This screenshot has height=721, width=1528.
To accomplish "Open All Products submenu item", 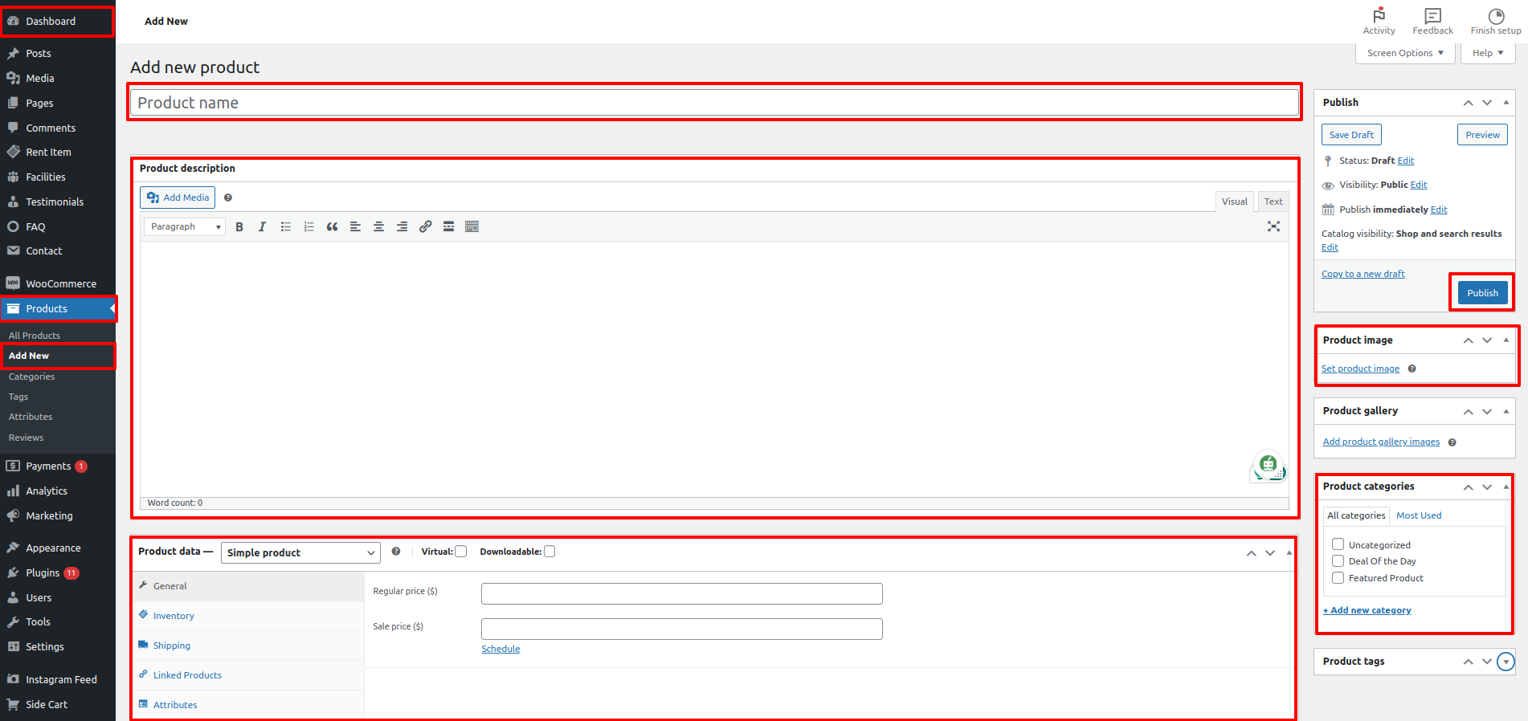I will tap(35, 336).
